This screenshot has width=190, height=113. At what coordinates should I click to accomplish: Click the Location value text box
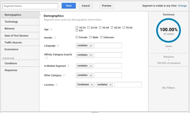(x=128, y=84)
